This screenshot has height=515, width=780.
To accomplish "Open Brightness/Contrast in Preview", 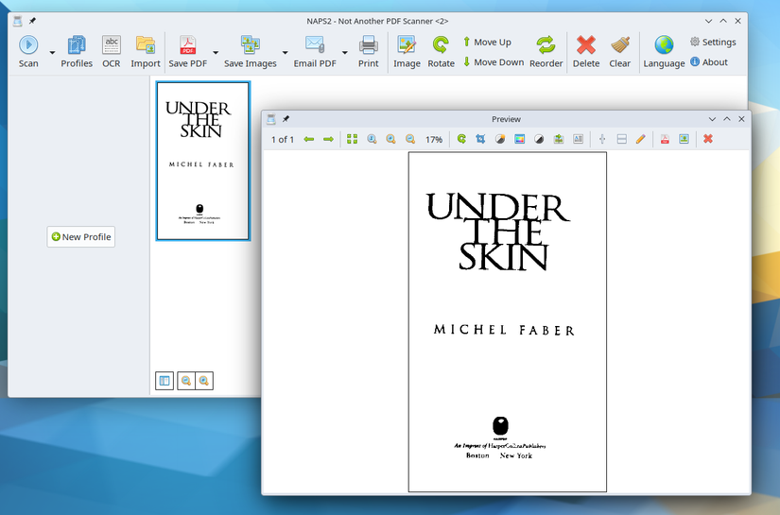I will click(500, 139).
